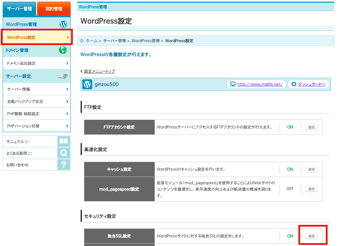Click the back chevron before 設定メニュートップ
The width and height of the screenshot is (339, 246).
point(82,71)
